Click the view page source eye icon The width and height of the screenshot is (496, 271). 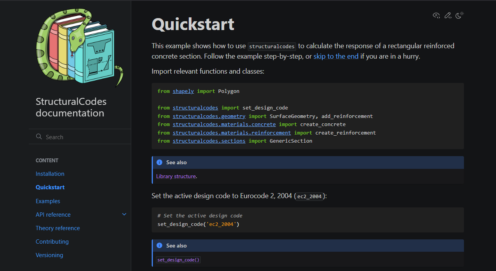[436, 15]
